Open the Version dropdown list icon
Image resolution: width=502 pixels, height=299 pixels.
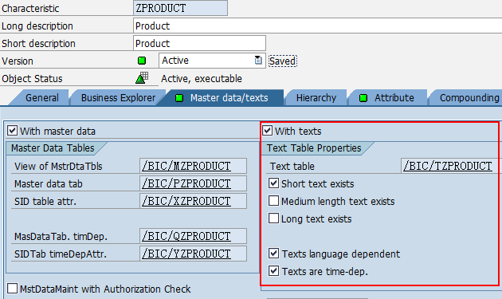258,61
